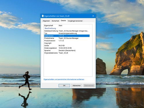Click the Produktversion value 1,7,1,0

(x=61, y=41)
